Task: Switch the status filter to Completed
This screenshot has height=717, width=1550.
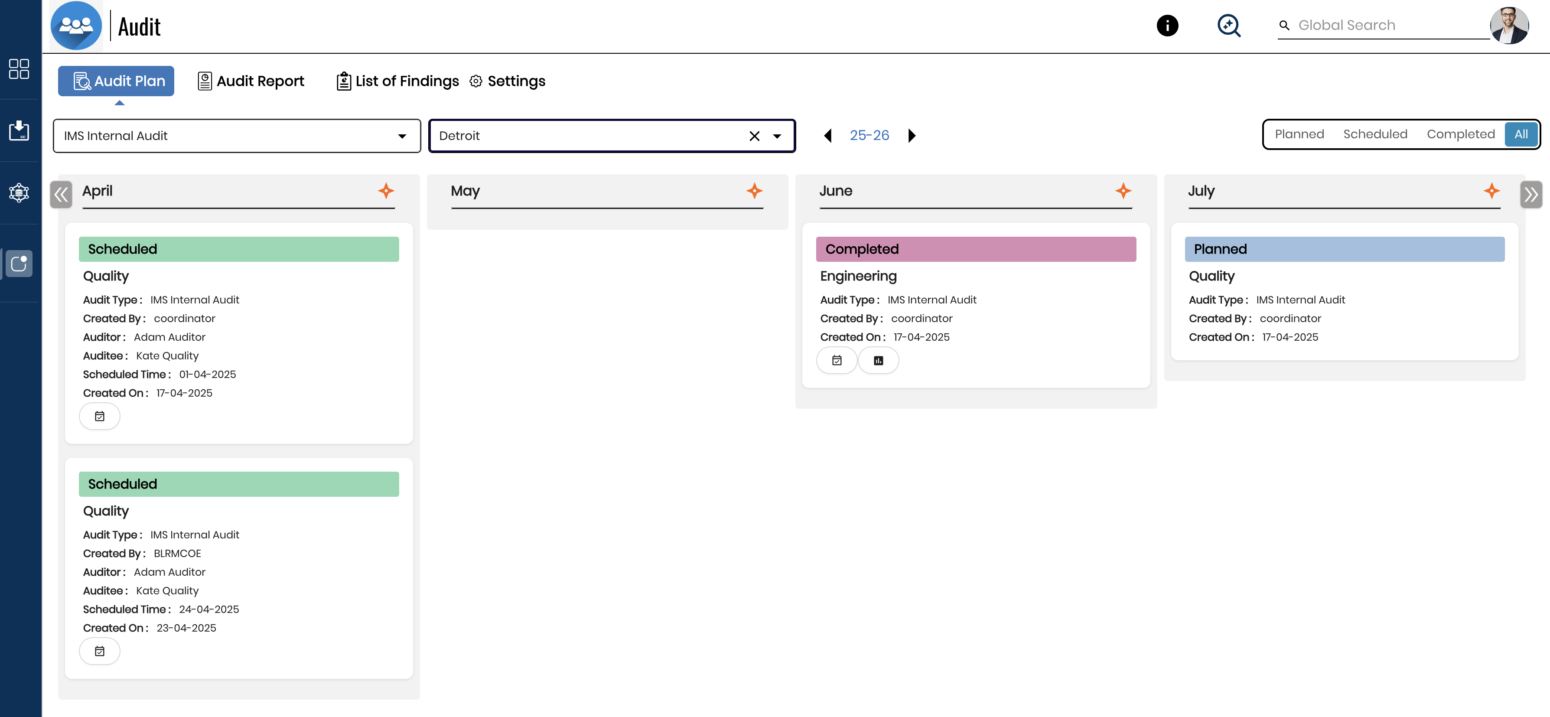Action: click(x=1462, y=134)
